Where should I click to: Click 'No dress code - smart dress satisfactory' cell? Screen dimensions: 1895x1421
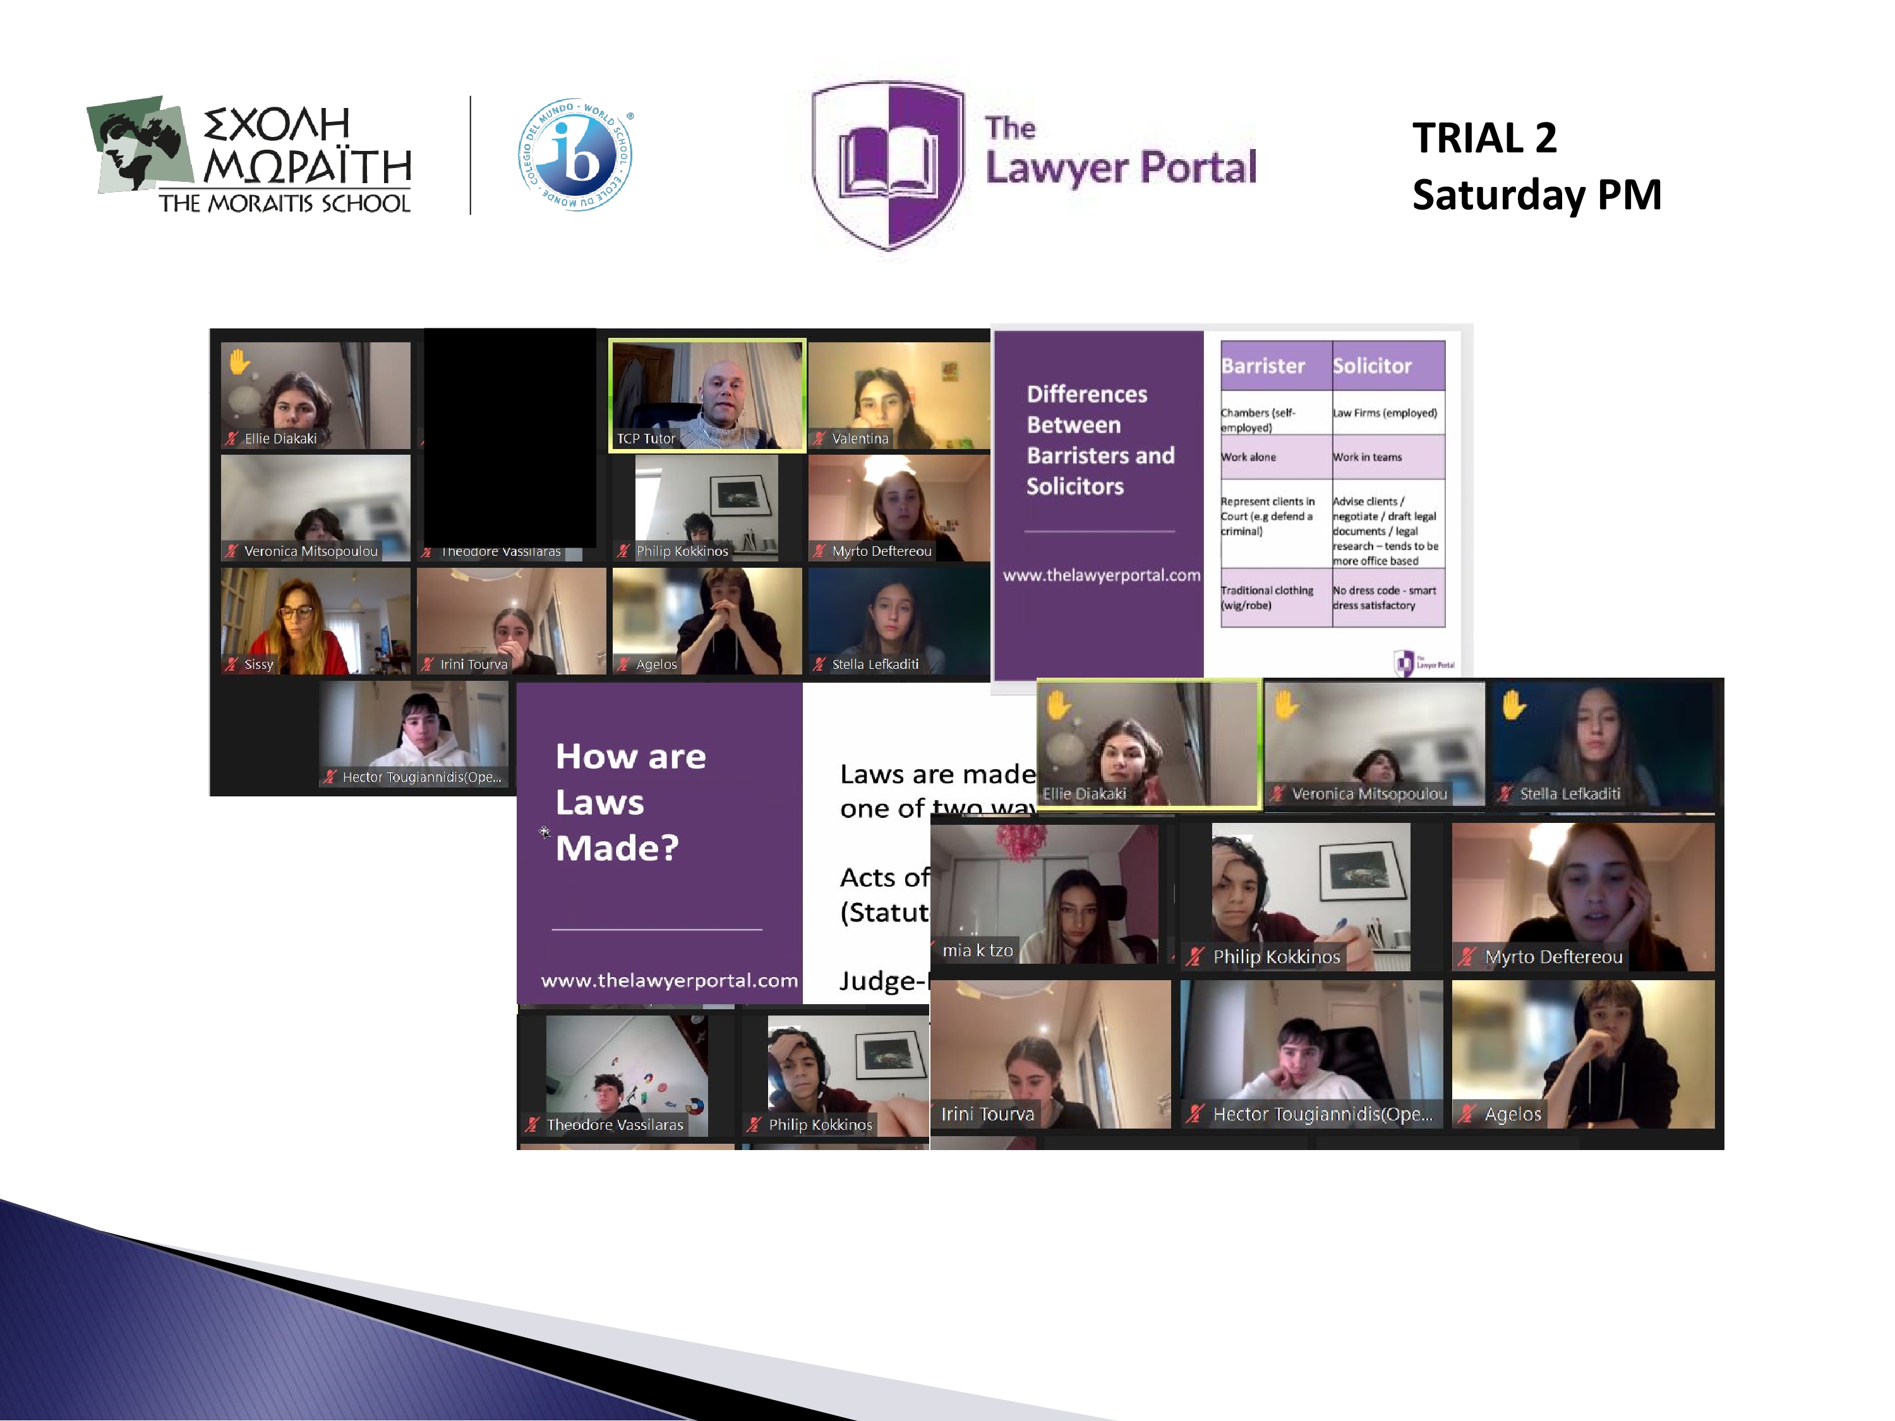tap(1388, 598)
